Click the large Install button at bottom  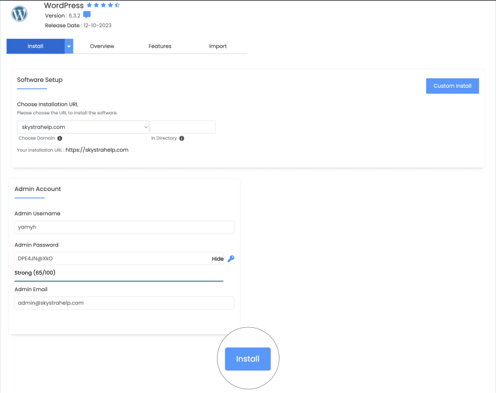(248, 359)
